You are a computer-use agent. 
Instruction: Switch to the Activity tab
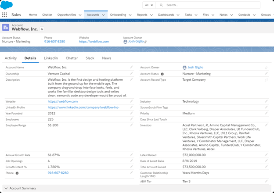[11, 58]
